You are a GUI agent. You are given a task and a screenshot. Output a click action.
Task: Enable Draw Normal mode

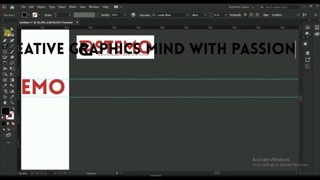3,129
